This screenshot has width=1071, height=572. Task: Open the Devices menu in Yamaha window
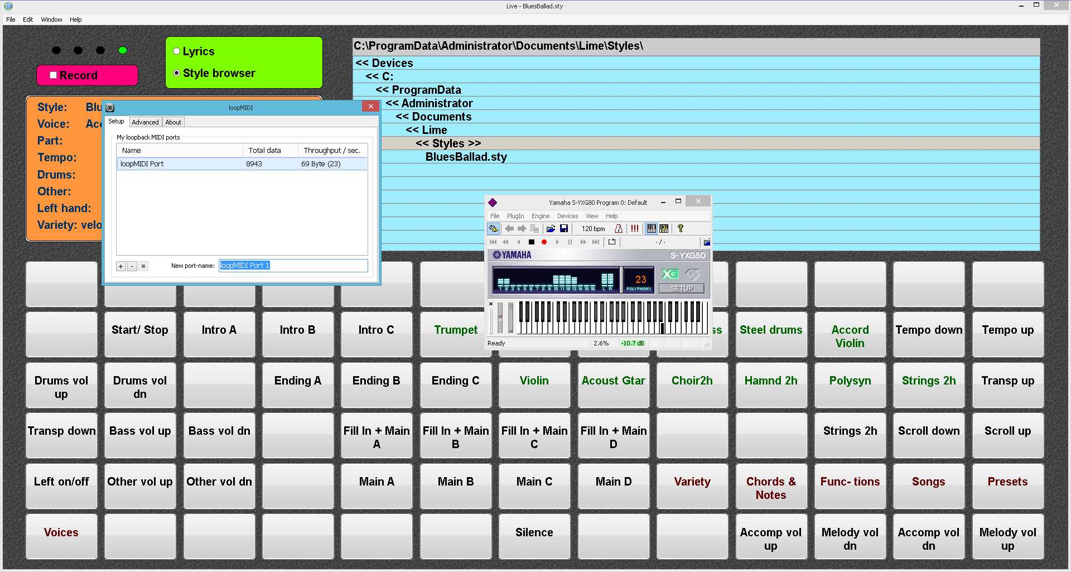567,216
